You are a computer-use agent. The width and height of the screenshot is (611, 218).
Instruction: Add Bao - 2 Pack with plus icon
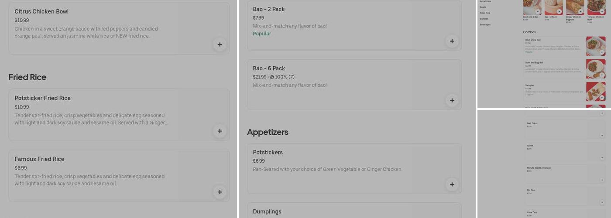(452, 41)
